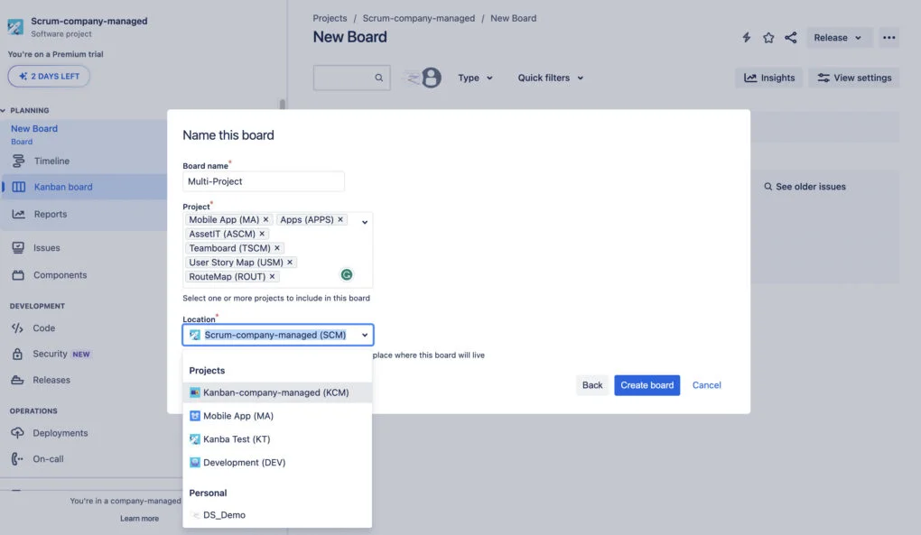Screen dimensions: 921x535
Task: Expand the Project multi-select dropdown arrow
Action: (365, 222)
